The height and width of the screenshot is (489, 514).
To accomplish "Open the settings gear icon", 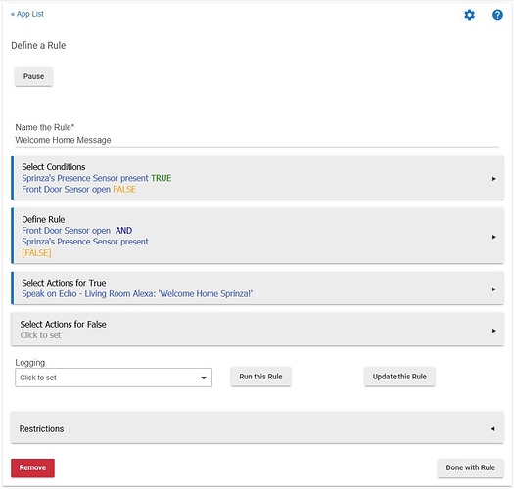I will [x=469, y=15].
